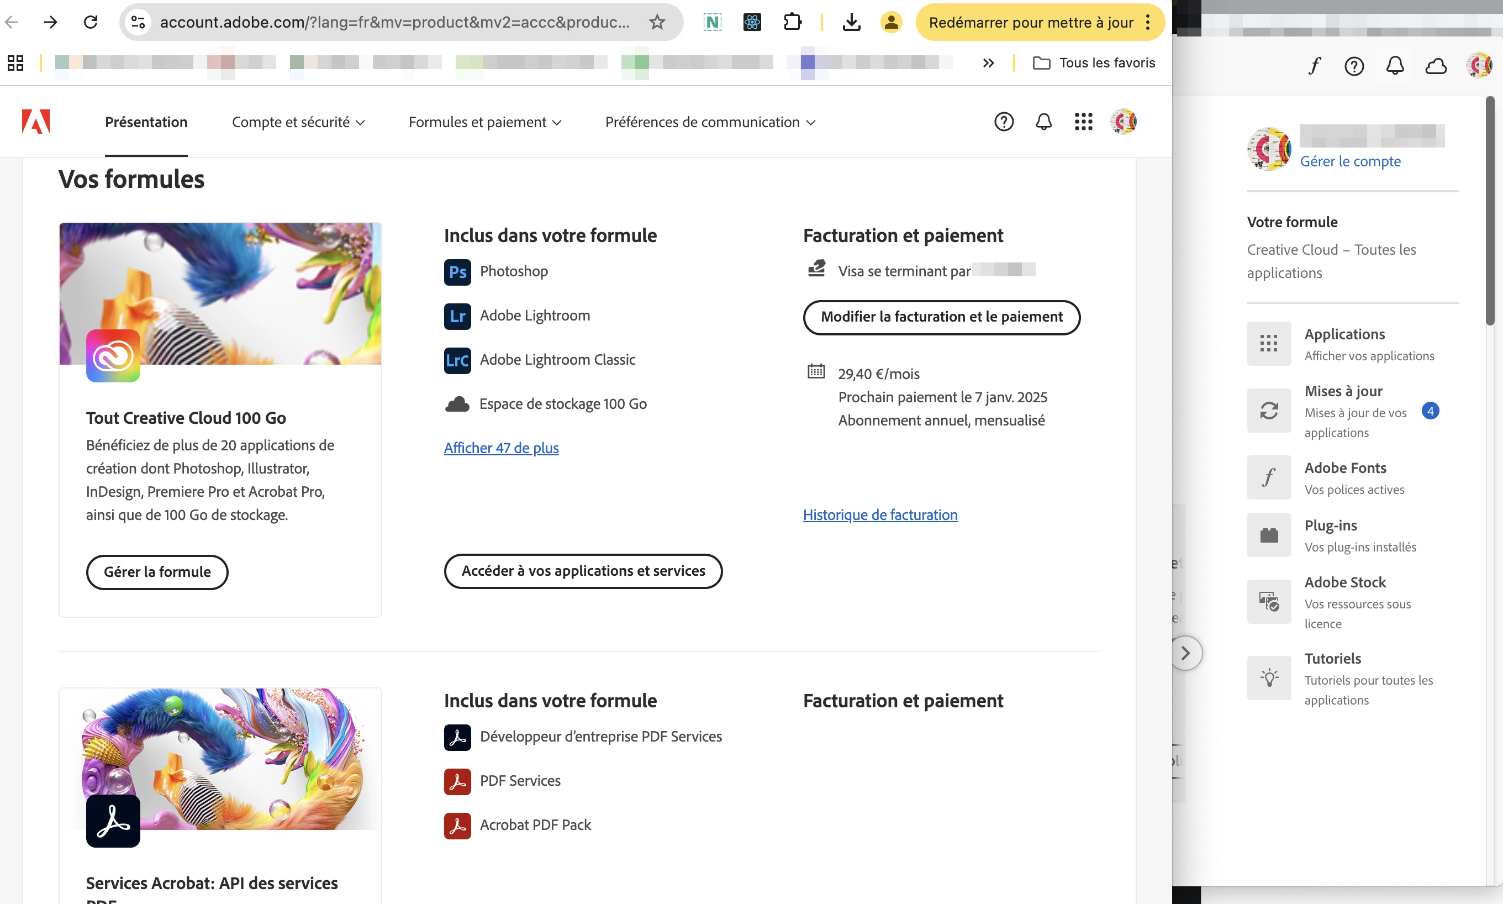Open Adobe Fonts icon in Creative Cloud toolbar
1503x904 pixels.
(x=1314, y=65)
